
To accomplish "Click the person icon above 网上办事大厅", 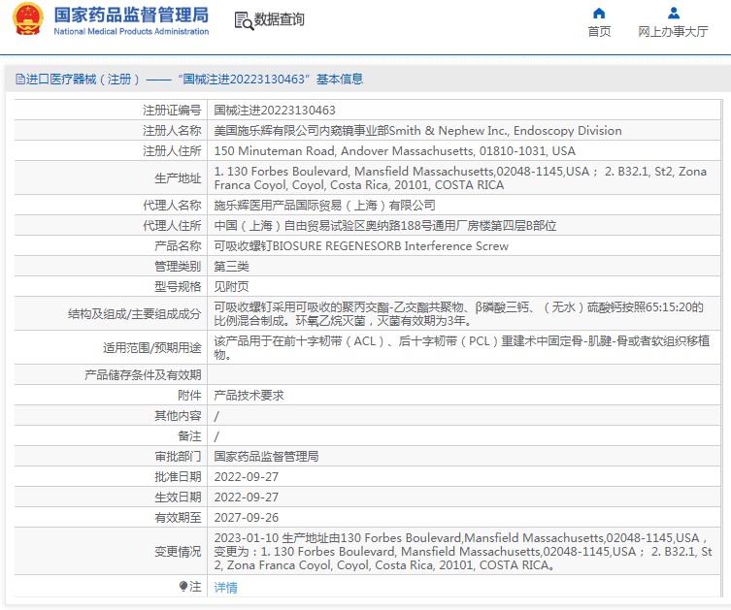I will click(673, 13).
